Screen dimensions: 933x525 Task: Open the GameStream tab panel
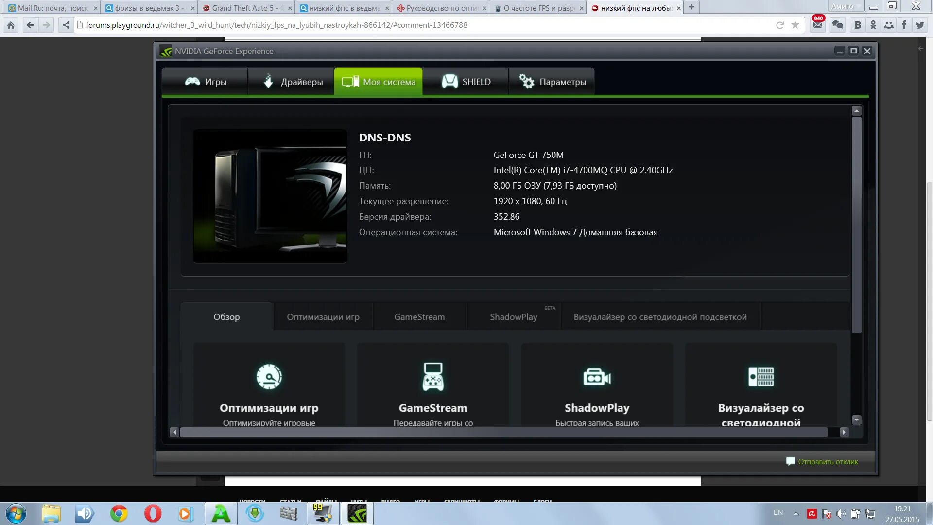[x=419, y=316]
